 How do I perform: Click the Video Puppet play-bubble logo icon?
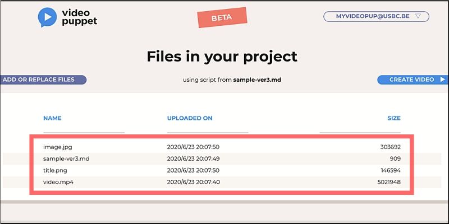coord(47,17)
